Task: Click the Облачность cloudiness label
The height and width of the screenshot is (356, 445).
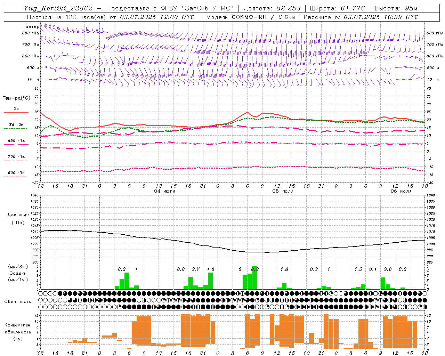Action: [x=17, y=302]
